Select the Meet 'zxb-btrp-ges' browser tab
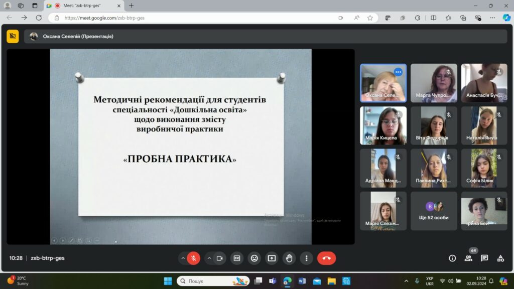 [x=83, y=6]
